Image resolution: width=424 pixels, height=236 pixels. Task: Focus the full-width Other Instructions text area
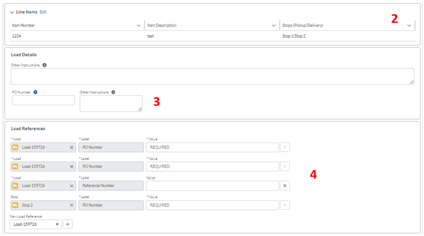tap(212, 76)
